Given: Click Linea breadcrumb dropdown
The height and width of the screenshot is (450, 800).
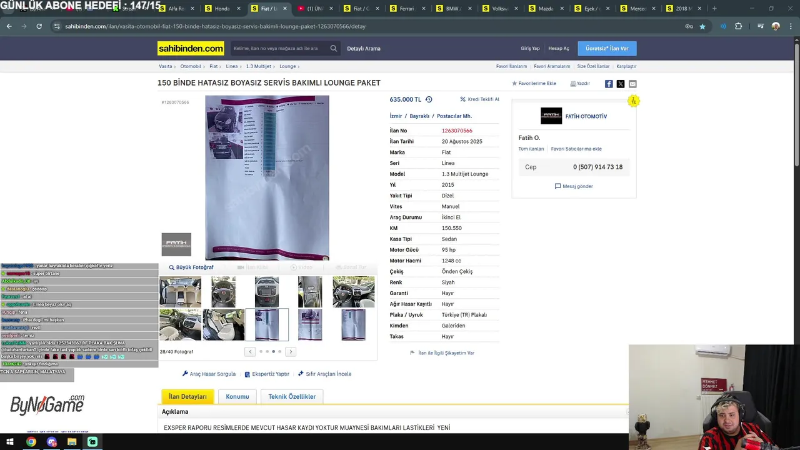Looking at the screenshot, I should tap(233, 66).
